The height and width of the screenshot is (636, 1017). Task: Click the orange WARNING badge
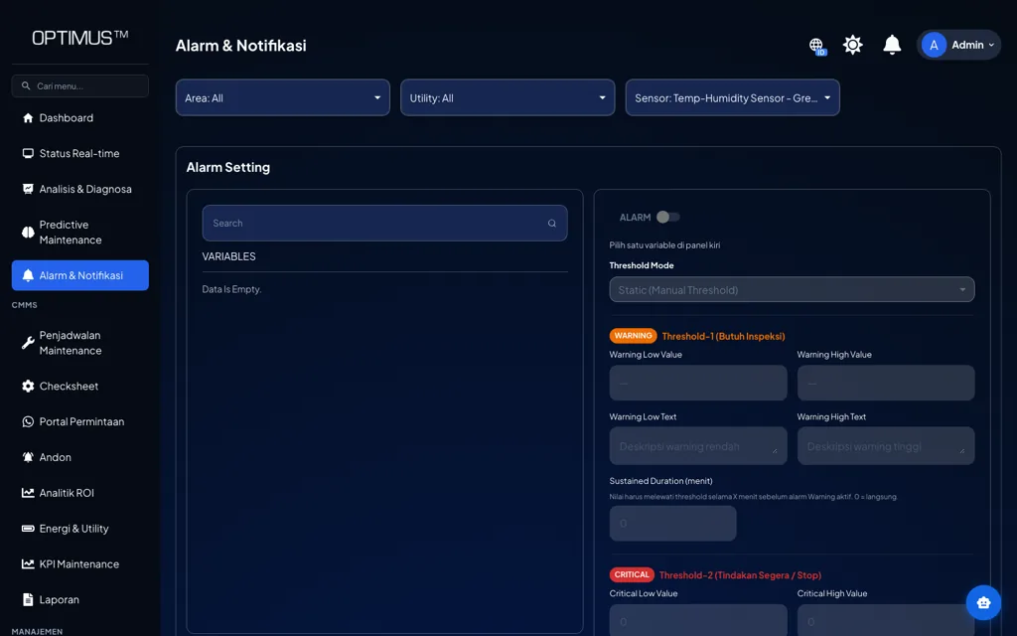pos(633,336)
